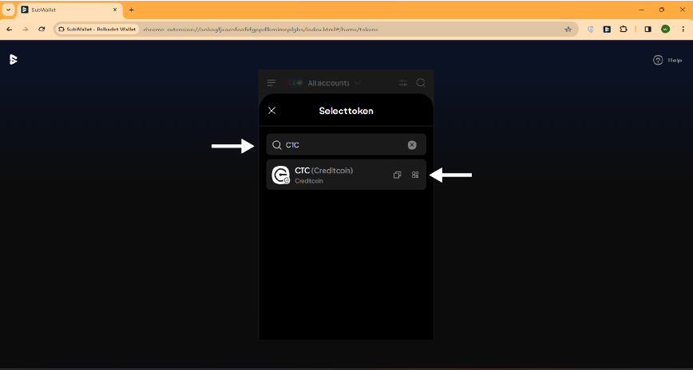Maximize the browser window
Screen dimensions: 693x370
pos(662,10)
